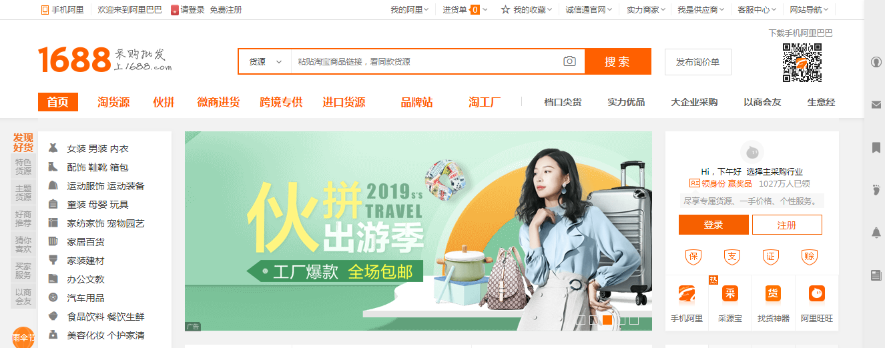Click the bell notification sidebar icon

pos(876,233)
